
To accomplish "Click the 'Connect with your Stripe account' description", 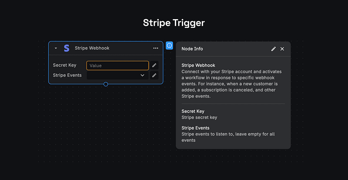I will pyautogui.click(x=231, y=84).
